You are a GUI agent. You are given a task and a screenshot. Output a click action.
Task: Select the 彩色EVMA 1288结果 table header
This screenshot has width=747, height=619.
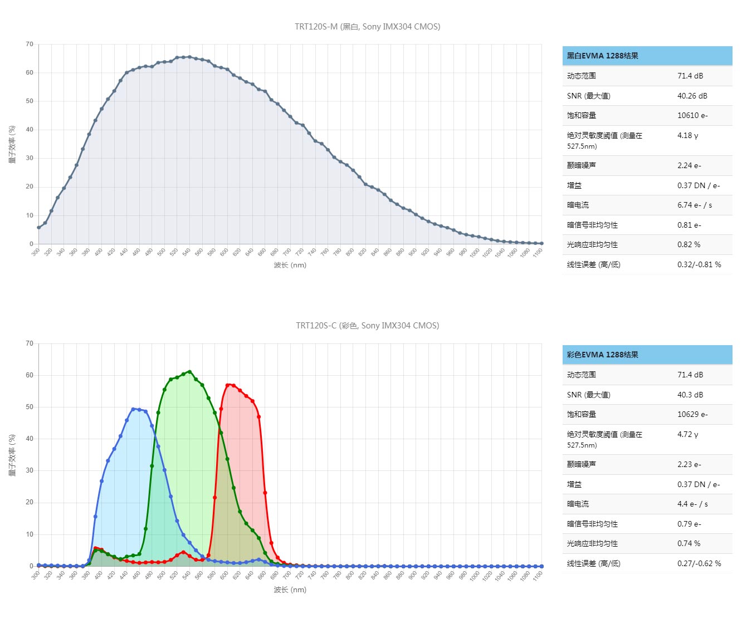click(x=602, y=355)
